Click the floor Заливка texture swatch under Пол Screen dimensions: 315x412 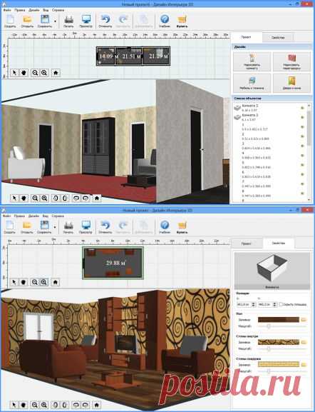pos(278,320)
